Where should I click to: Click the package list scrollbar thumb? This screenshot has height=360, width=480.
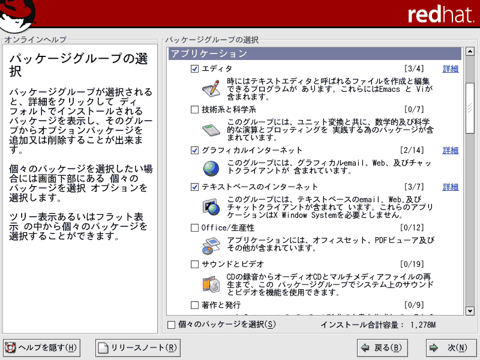click(x=470, y=108)
